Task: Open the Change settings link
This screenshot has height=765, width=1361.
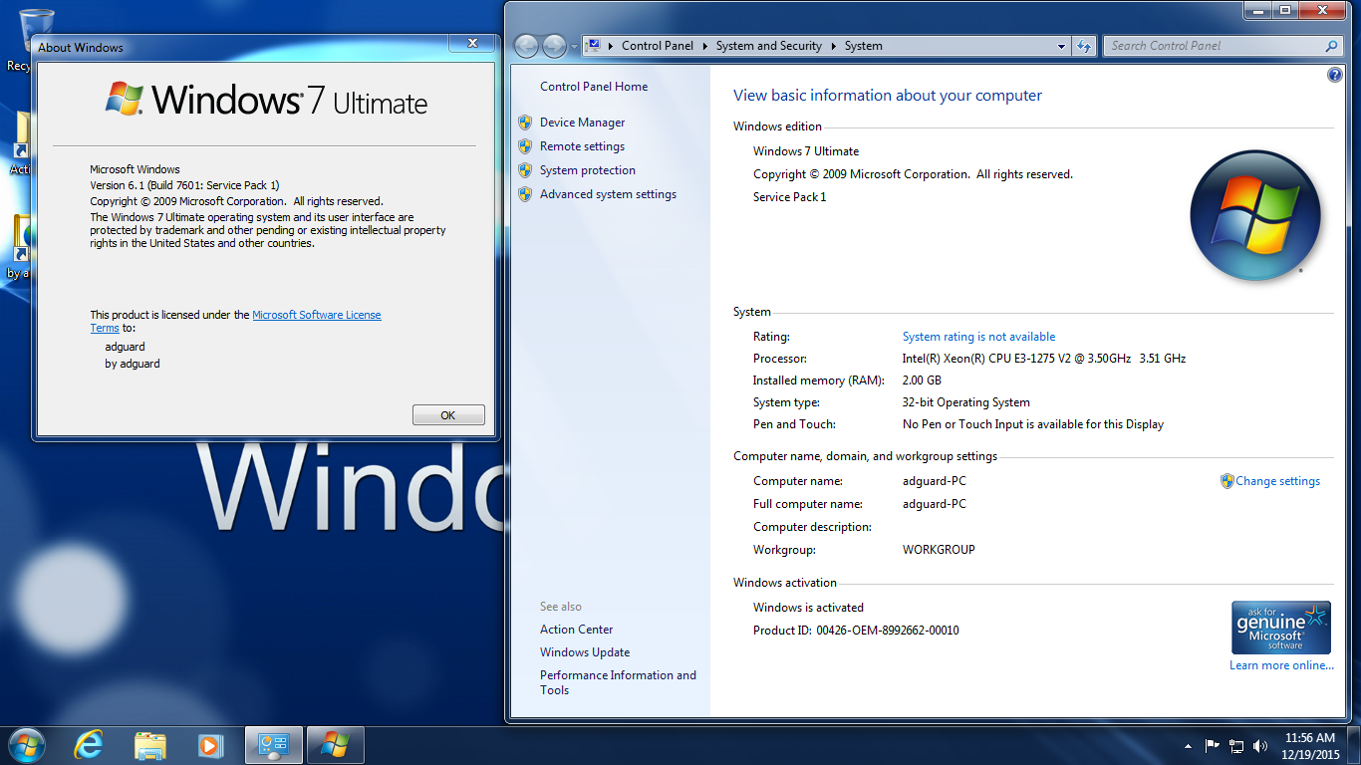Action: point(1278,481)
